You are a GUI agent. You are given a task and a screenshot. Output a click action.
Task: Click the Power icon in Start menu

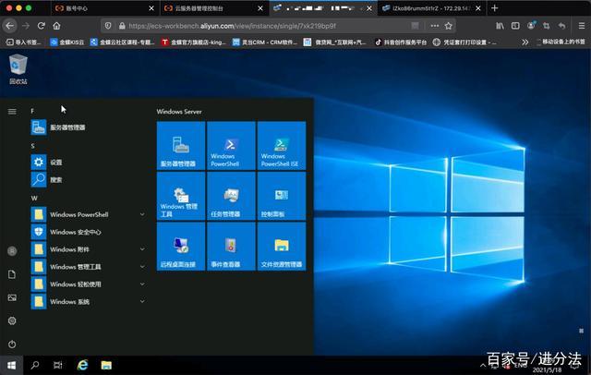coord(12,345)
